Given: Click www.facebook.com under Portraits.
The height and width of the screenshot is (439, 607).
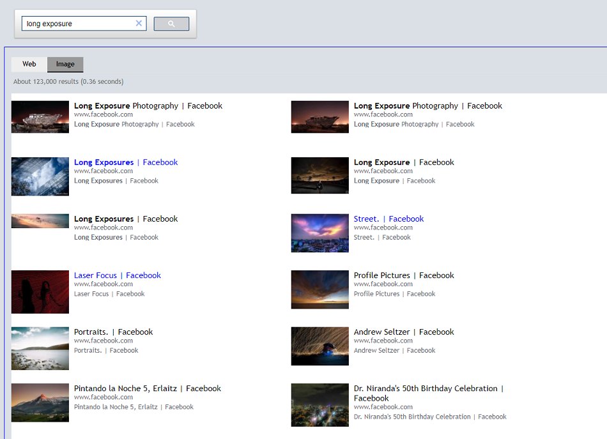Looking at the screenshot, I should (x=104, y=341).
